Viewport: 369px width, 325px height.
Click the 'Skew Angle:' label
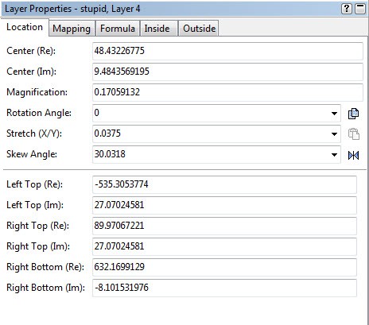coord(32,154)
